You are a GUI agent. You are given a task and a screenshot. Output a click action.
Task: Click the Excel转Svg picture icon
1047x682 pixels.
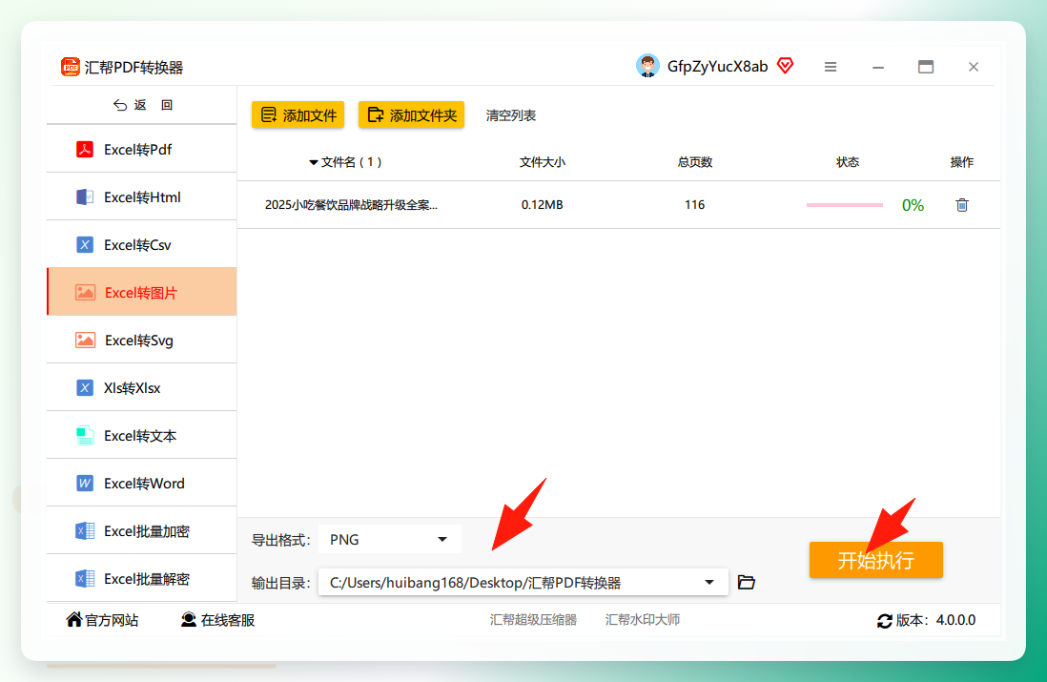point(85,340)
